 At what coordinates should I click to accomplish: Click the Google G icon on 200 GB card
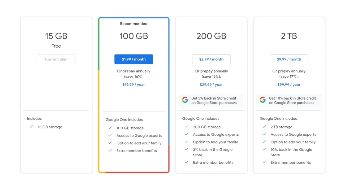(x=185, y=100)
